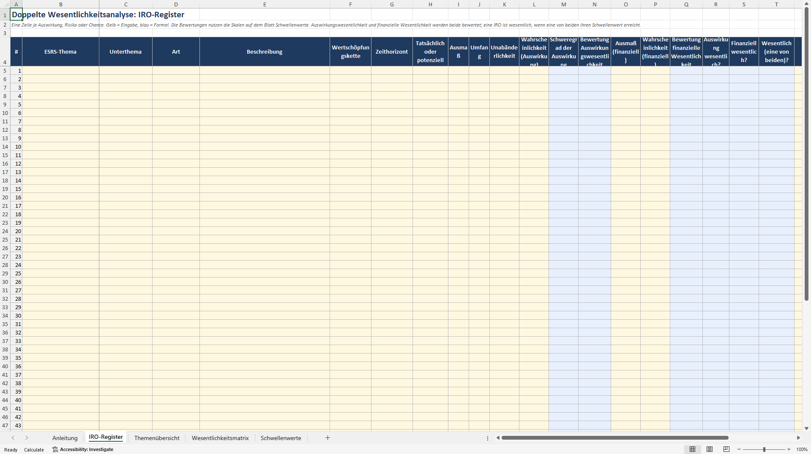Viewport: 811px width, 454px height.
Task: Click the Unterthema header cell
Action: [126, 52]
